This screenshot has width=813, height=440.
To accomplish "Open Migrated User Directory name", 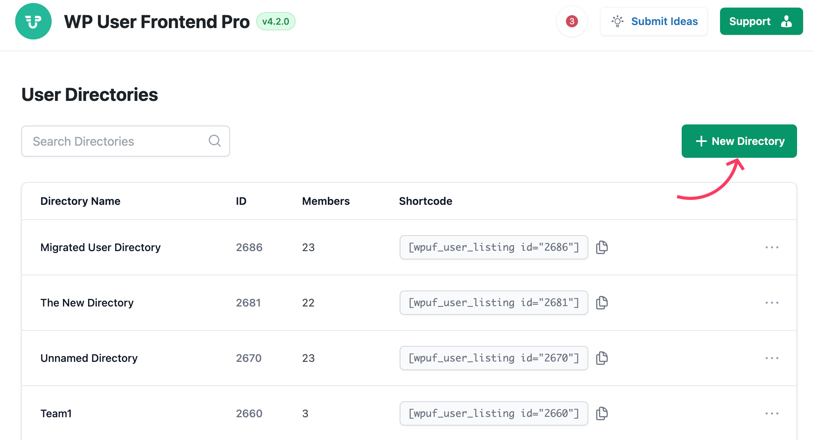I will pos(101,247).
